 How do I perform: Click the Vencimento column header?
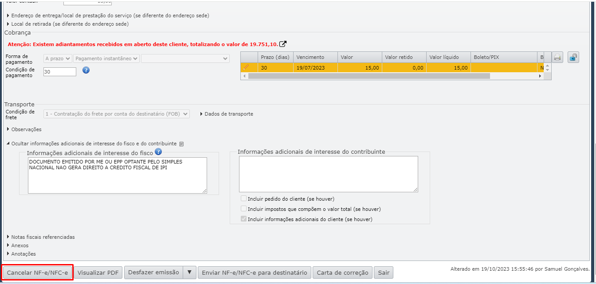[315, 57]
